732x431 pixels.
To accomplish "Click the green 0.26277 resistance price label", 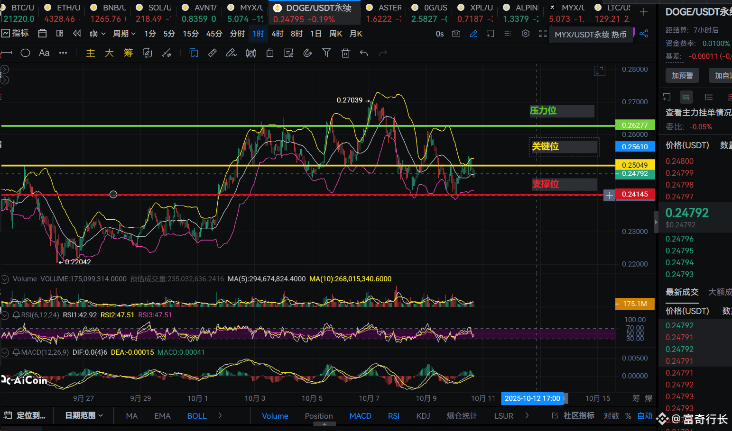I will click(635, 125).
